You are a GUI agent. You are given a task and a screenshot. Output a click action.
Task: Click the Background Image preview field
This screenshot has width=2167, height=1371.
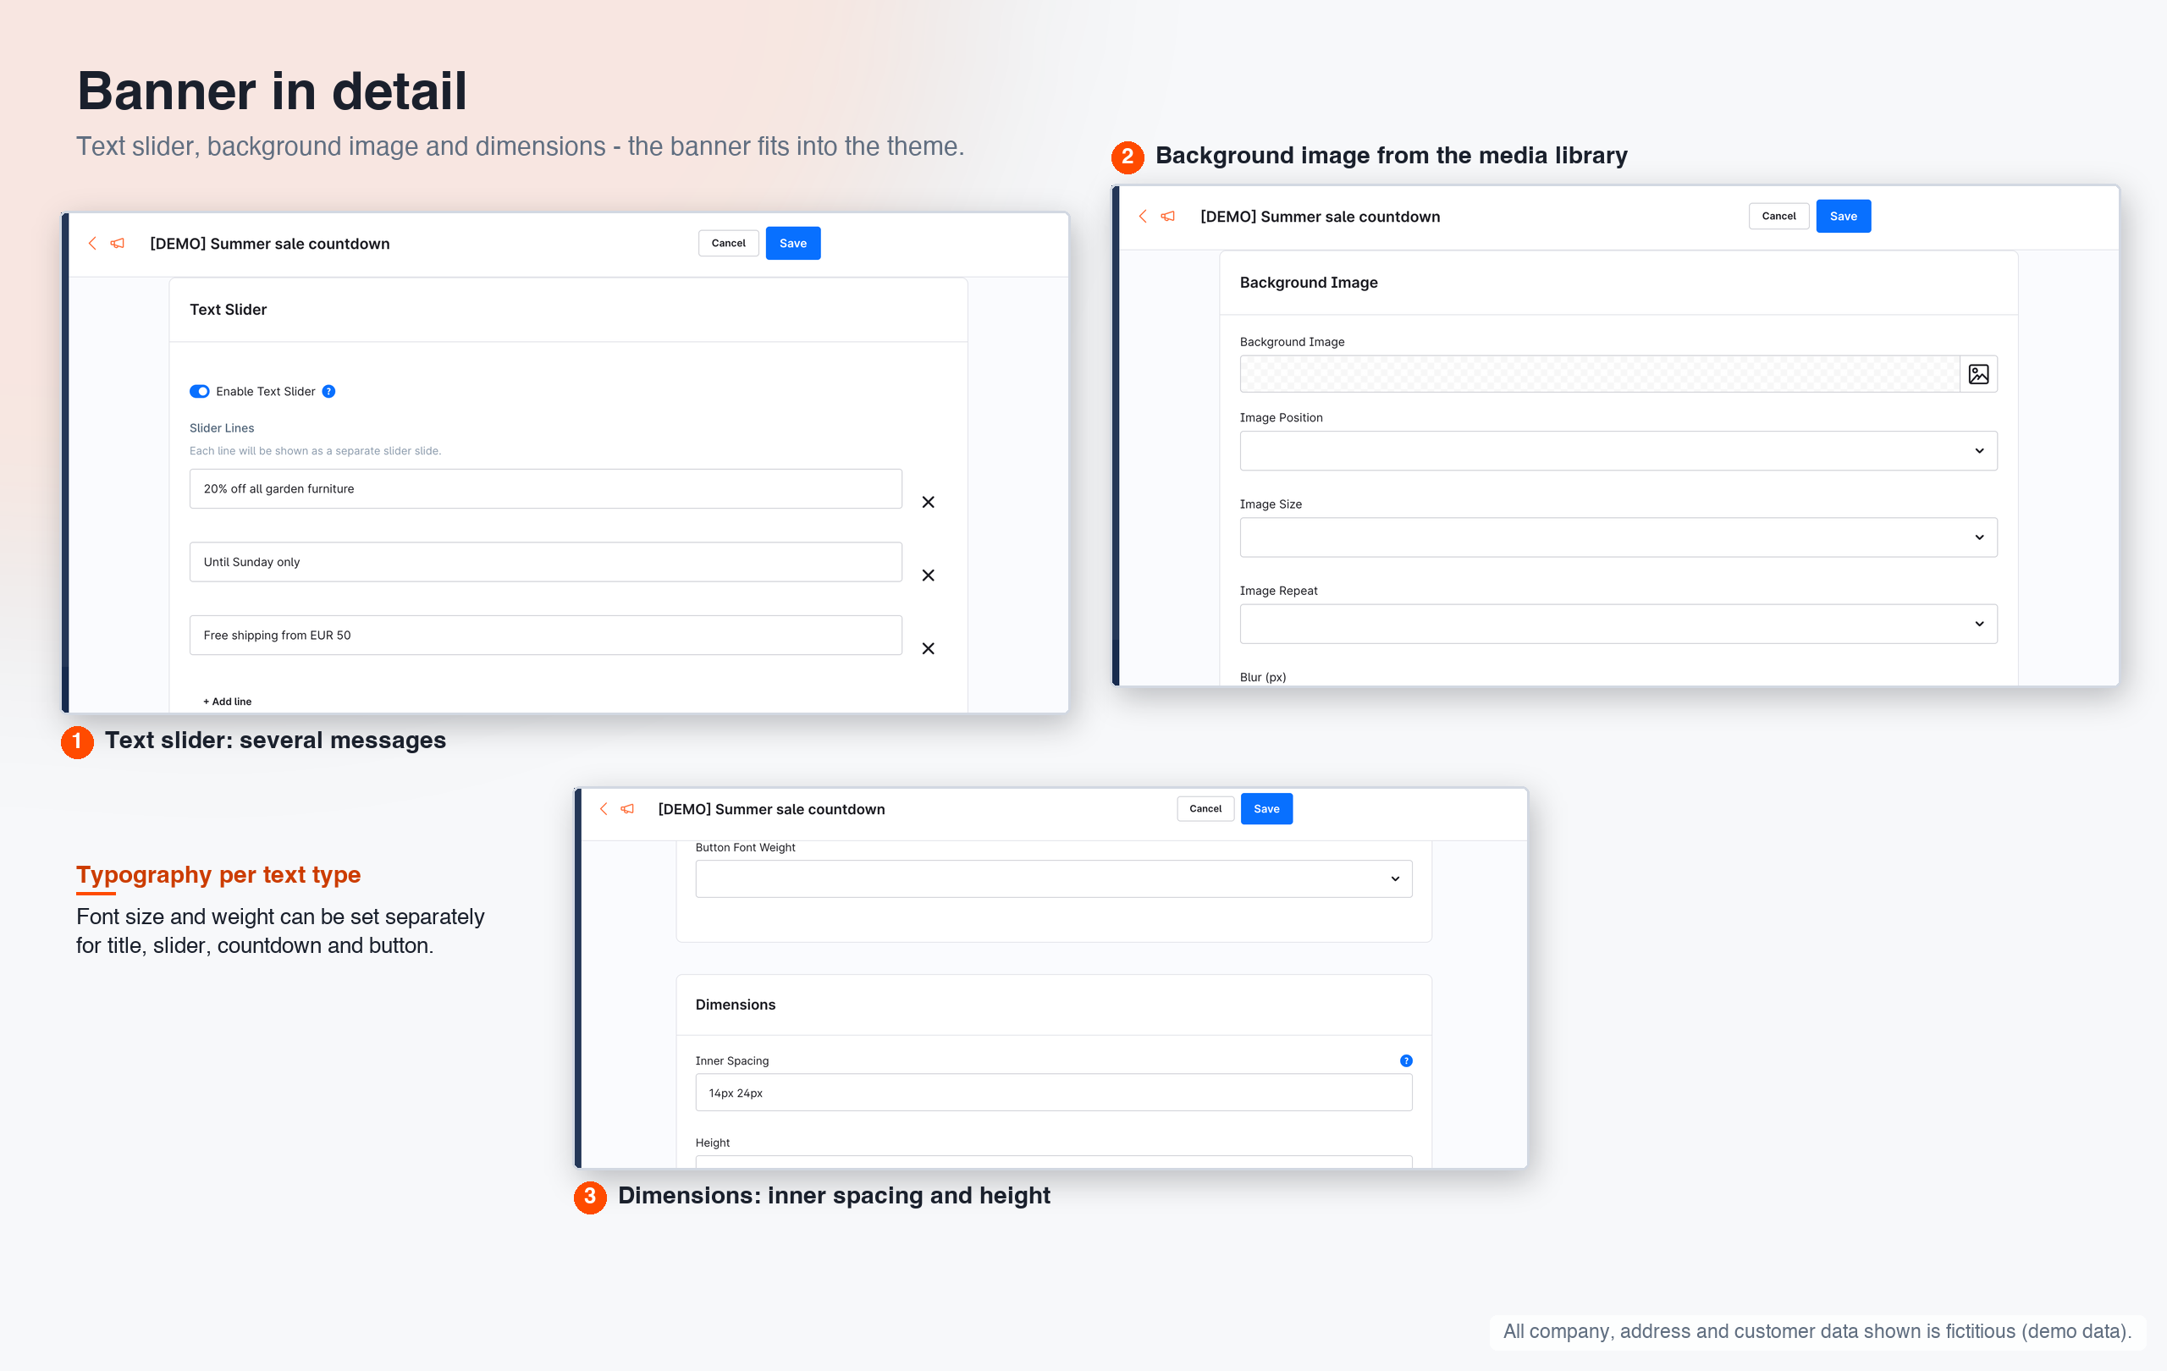pos(1599,374)
